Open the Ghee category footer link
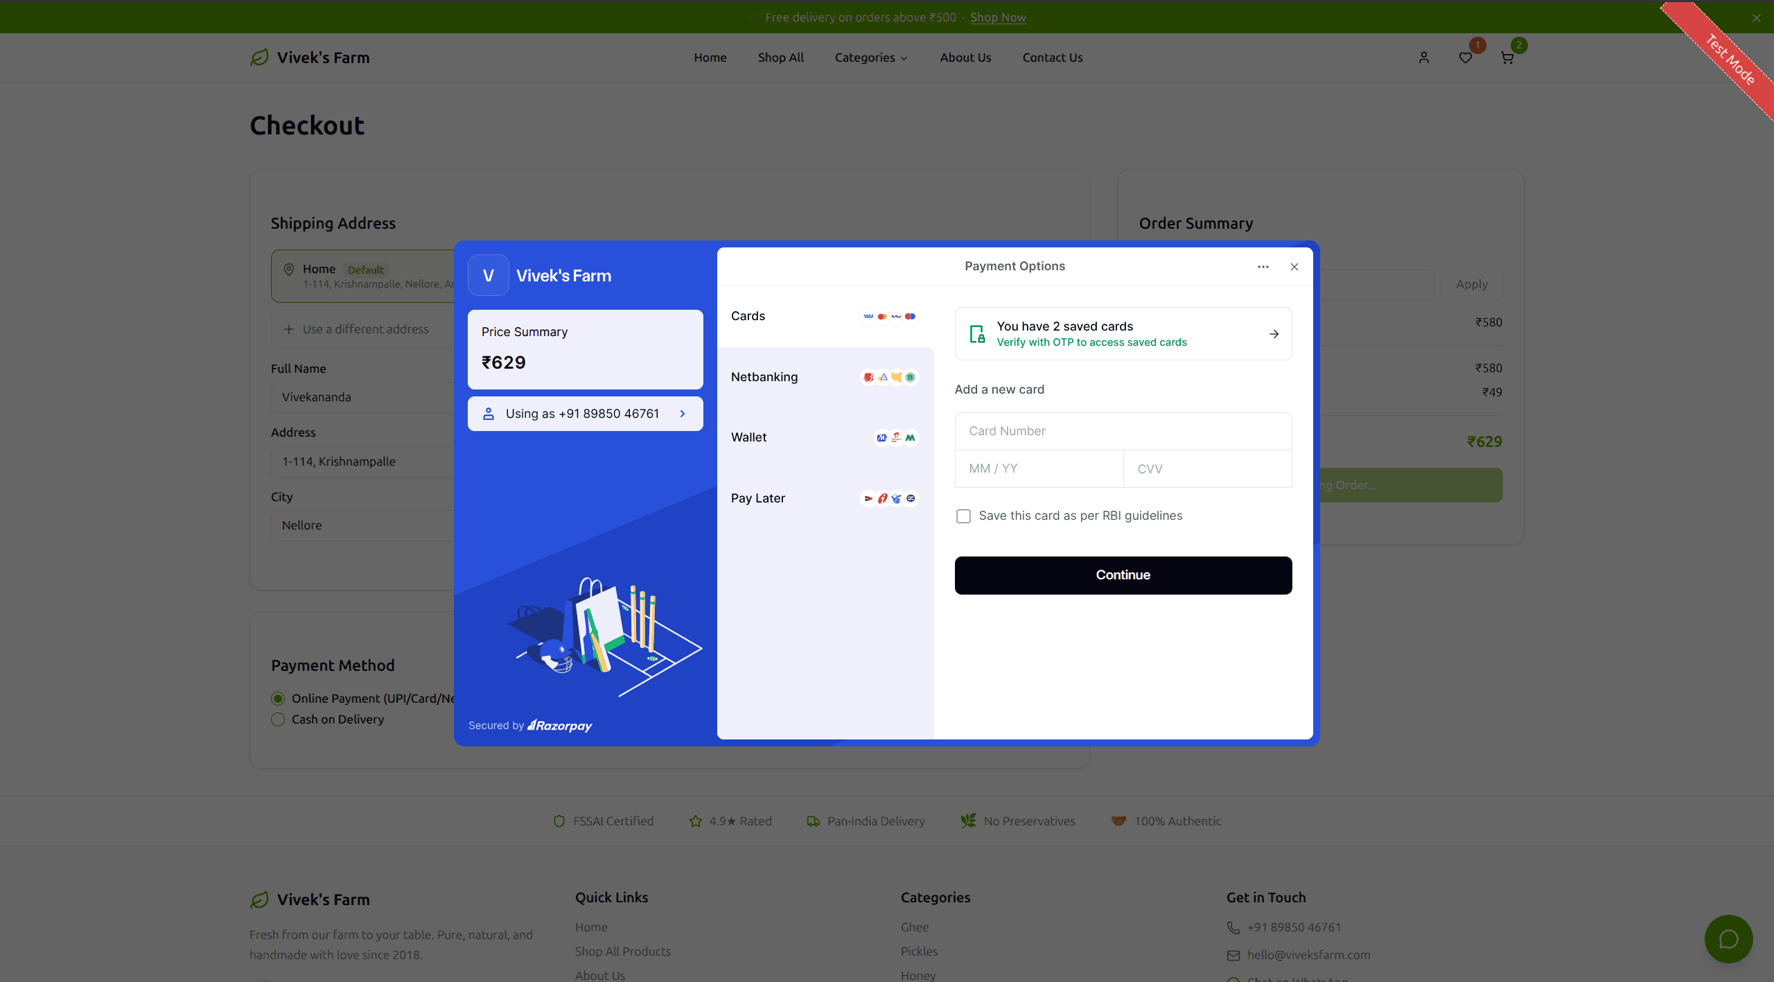Image resolution: width=1774 pixels, height=982 pixels. 915,927
